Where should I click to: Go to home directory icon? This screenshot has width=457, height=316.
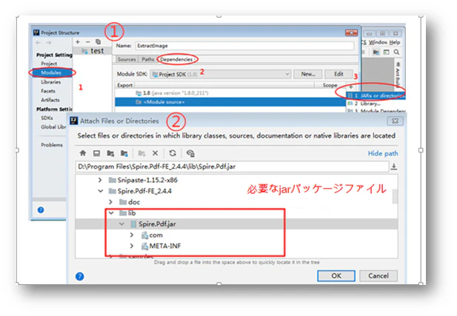(83, 153)
